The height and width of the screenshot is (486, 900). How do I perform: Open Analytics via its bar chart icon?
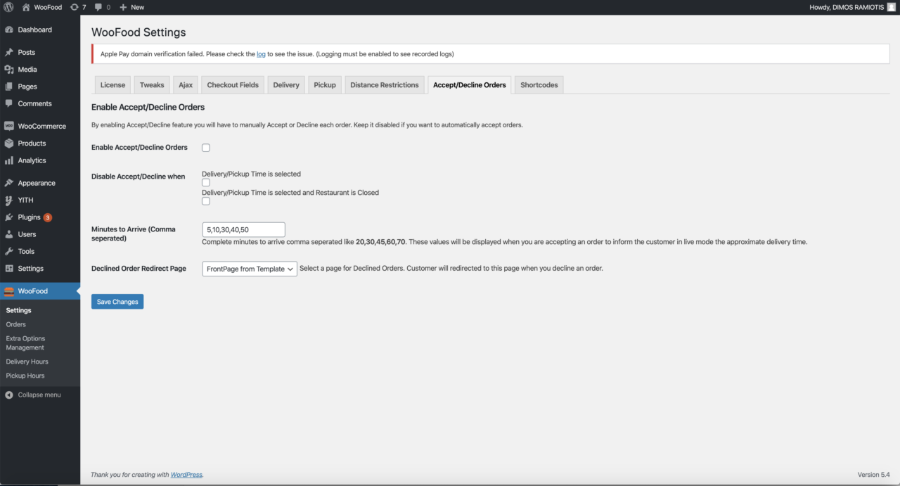[x=9, y=160]
